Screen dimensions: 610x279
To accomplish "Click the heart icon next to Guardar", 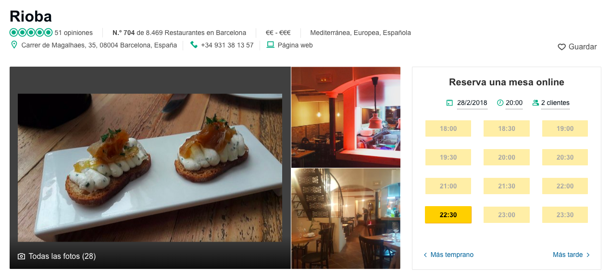I will click(561, 47).
